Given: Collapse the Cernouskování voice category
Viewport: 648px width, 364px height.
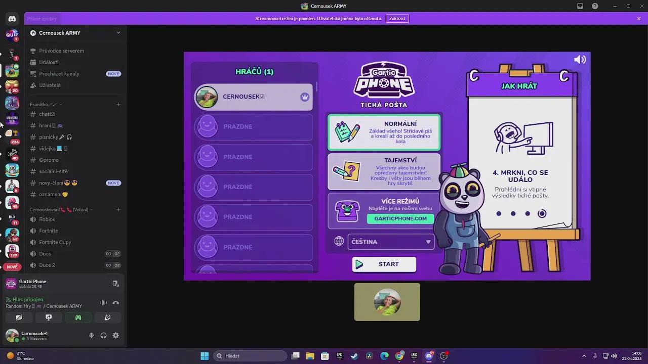Looking at the screenshot, I should tap(61, 210).
